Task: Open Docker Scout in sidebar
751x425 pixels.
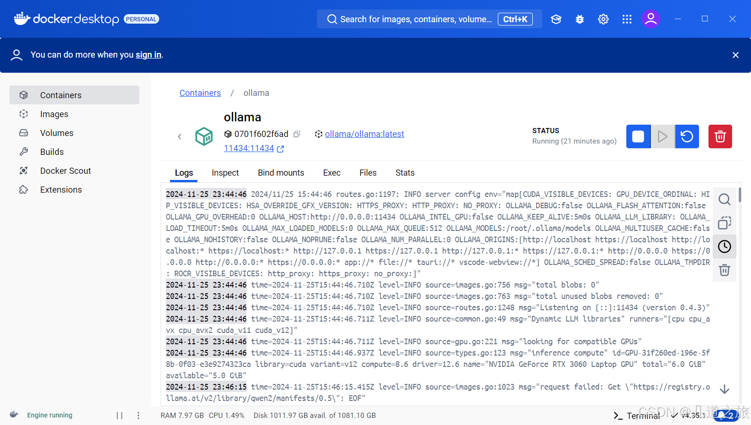Action: point(74,170)
